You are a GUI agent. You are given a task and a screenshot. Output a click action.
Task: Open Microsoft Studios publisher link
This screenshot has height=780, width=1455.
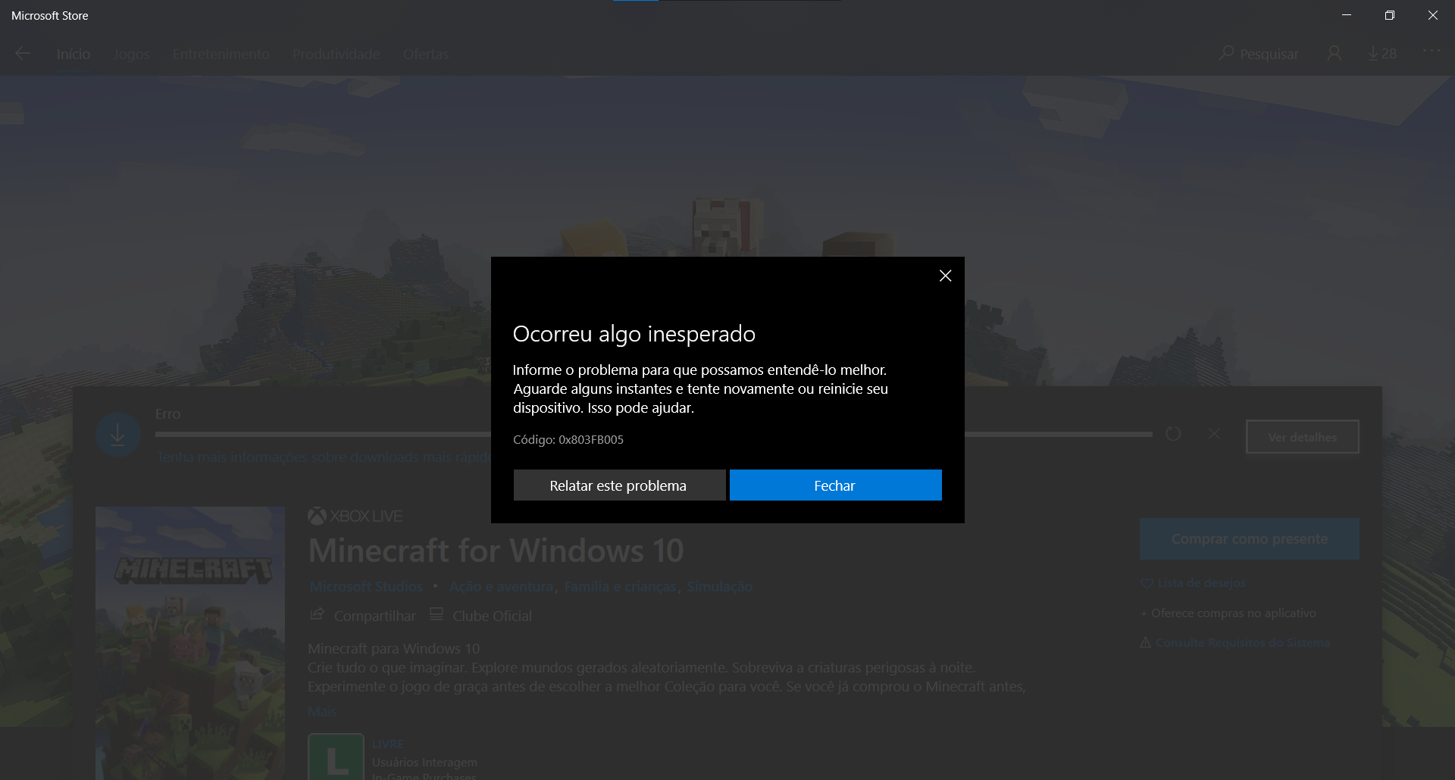(x=366, y=587)
